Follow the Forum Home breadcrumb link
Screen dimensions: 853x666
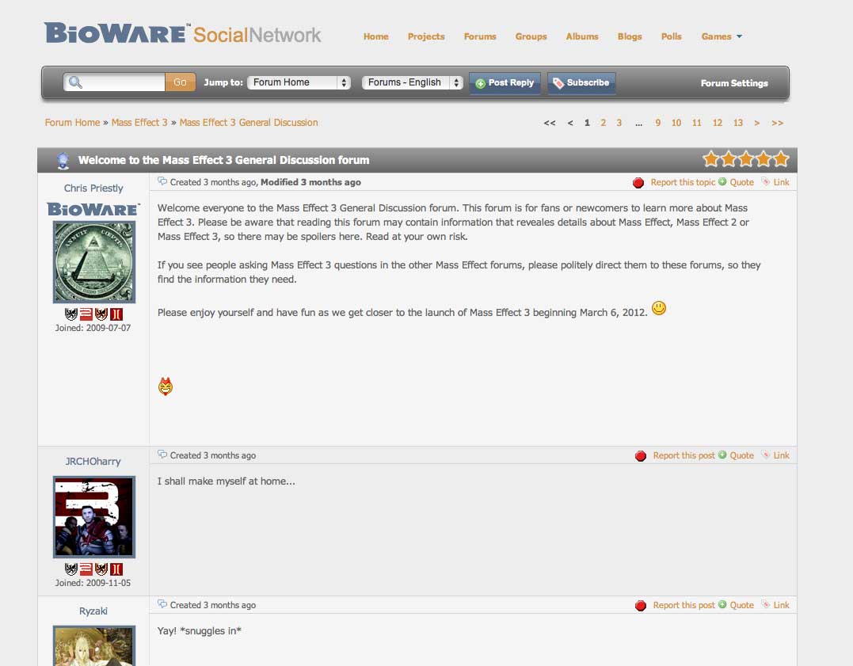click(x=72, y=123)
